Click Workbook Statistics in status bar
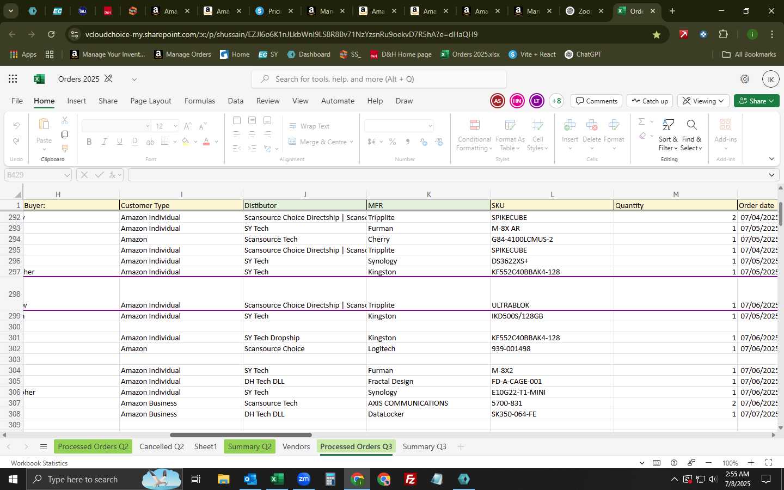This screenshot has width=784, height=490. point(39,463)
